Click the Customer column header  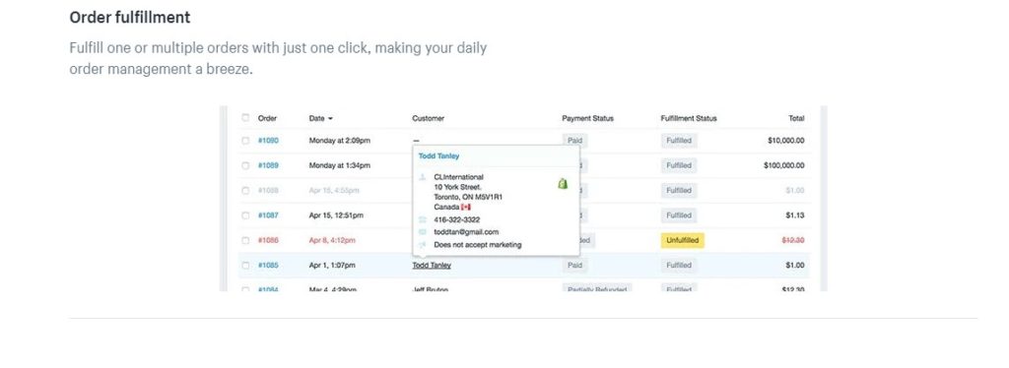pos(428,118)
